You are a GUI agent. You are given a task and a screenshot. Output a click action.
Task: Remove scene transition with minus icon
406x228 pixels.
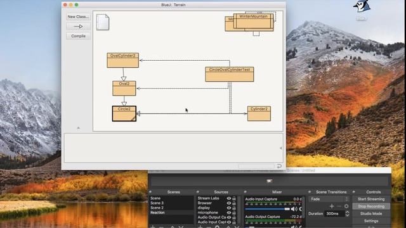339,206
